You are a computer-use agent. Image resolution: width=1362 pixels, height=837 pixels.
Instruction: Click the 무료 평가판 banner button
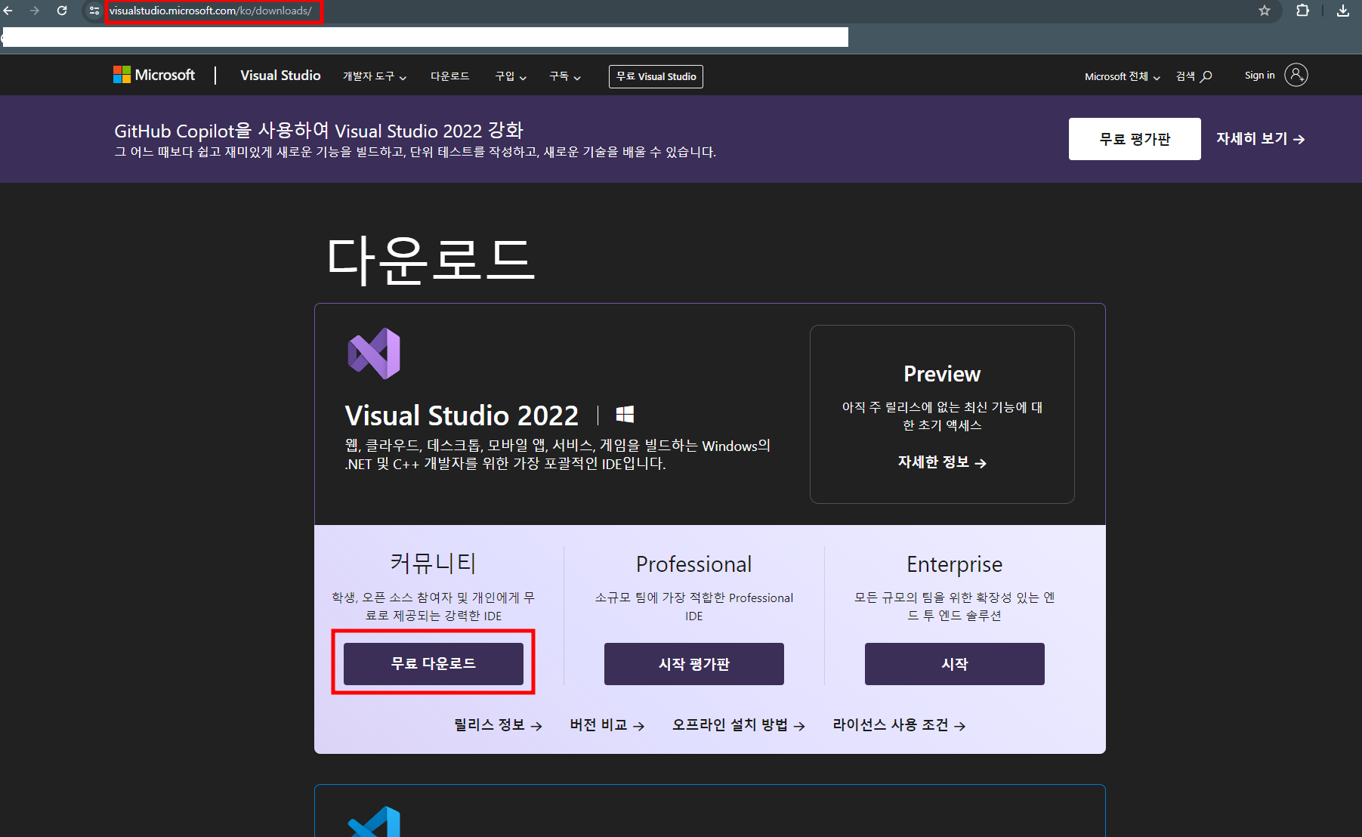1135,139
